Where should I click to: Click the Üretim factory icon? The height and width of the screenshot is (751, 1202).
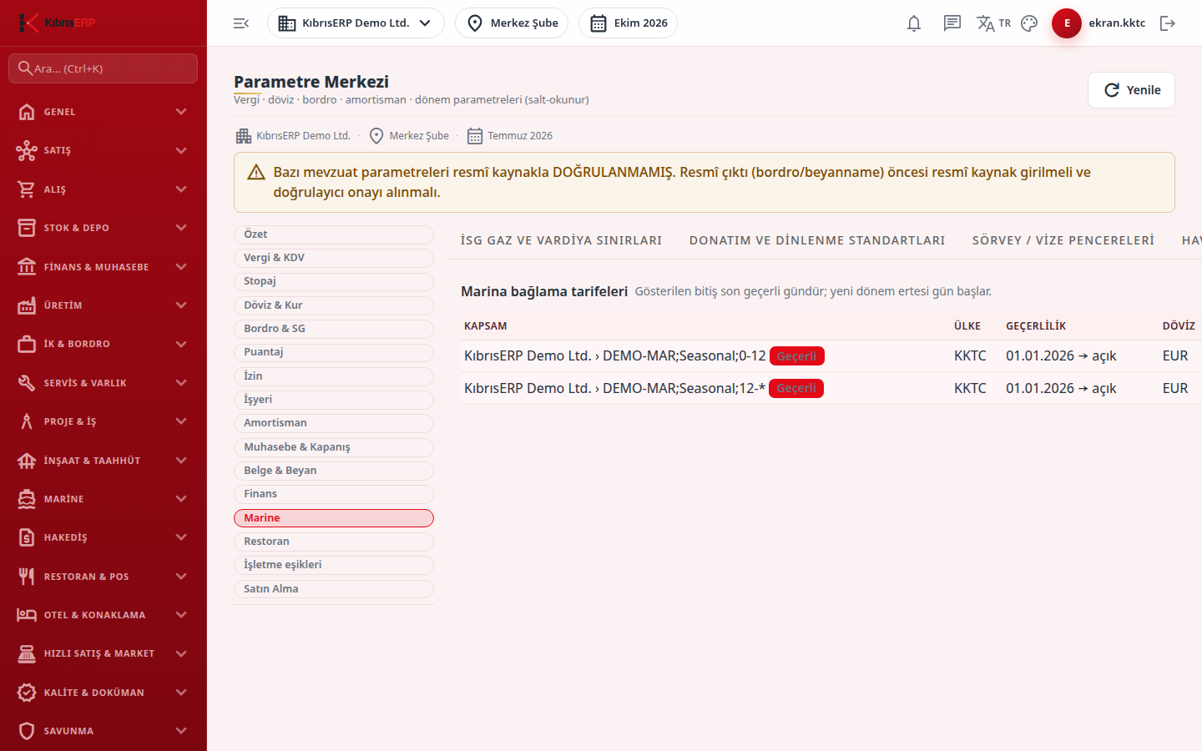click(27, 305)
